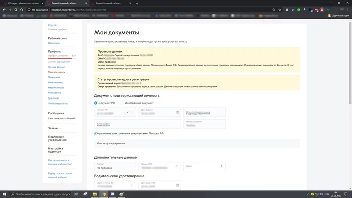Open Подписки и уведомления in sidebar
Image resolution: width=352 pixels, height=198 pixels.
tap(57, 138)
